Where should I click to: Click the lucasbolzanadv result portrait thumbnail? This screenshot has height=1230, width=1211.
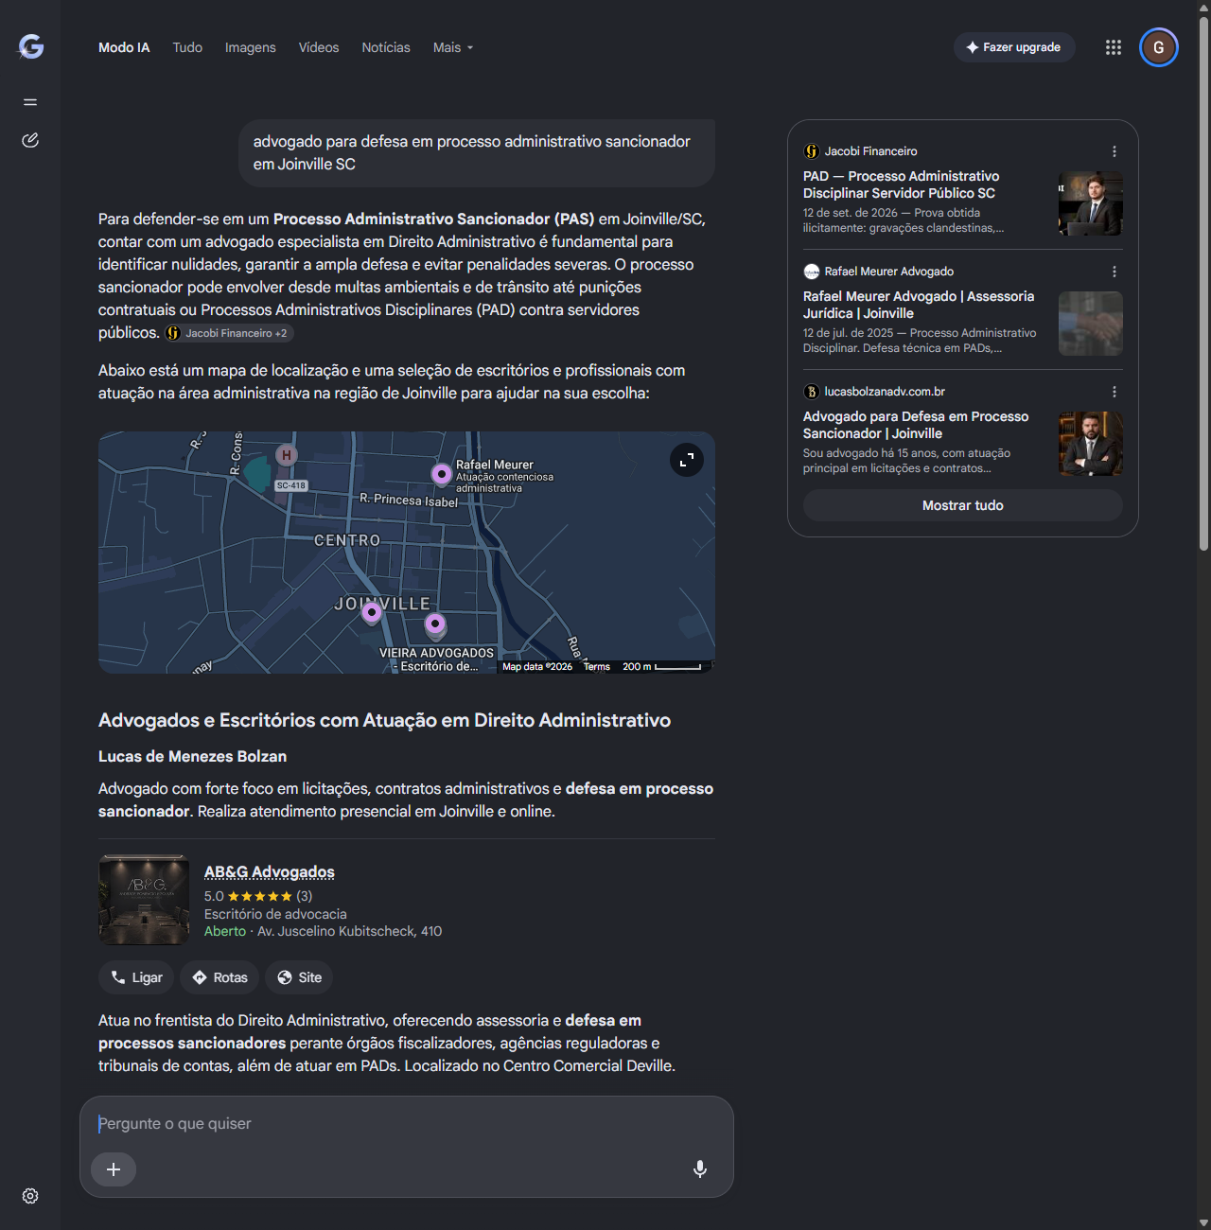tap(1091, 444)
